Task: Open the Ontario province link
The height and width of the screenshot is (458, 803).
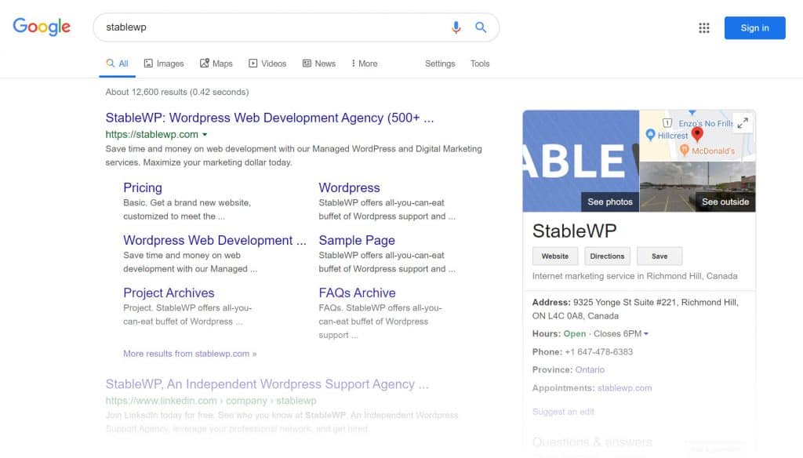Action: click(x=590, y=370)
